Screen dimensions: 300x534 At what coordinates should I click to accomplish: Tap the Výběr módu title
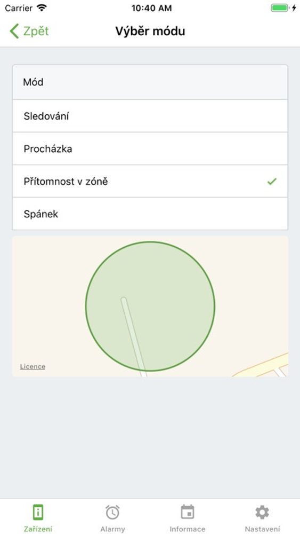(150, 32)
